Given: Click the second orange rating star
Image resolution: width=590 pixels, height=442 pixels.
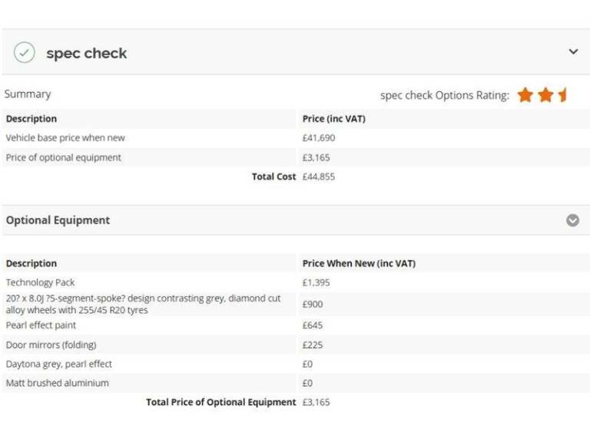Looking at the screenshot, I should 545,95.
